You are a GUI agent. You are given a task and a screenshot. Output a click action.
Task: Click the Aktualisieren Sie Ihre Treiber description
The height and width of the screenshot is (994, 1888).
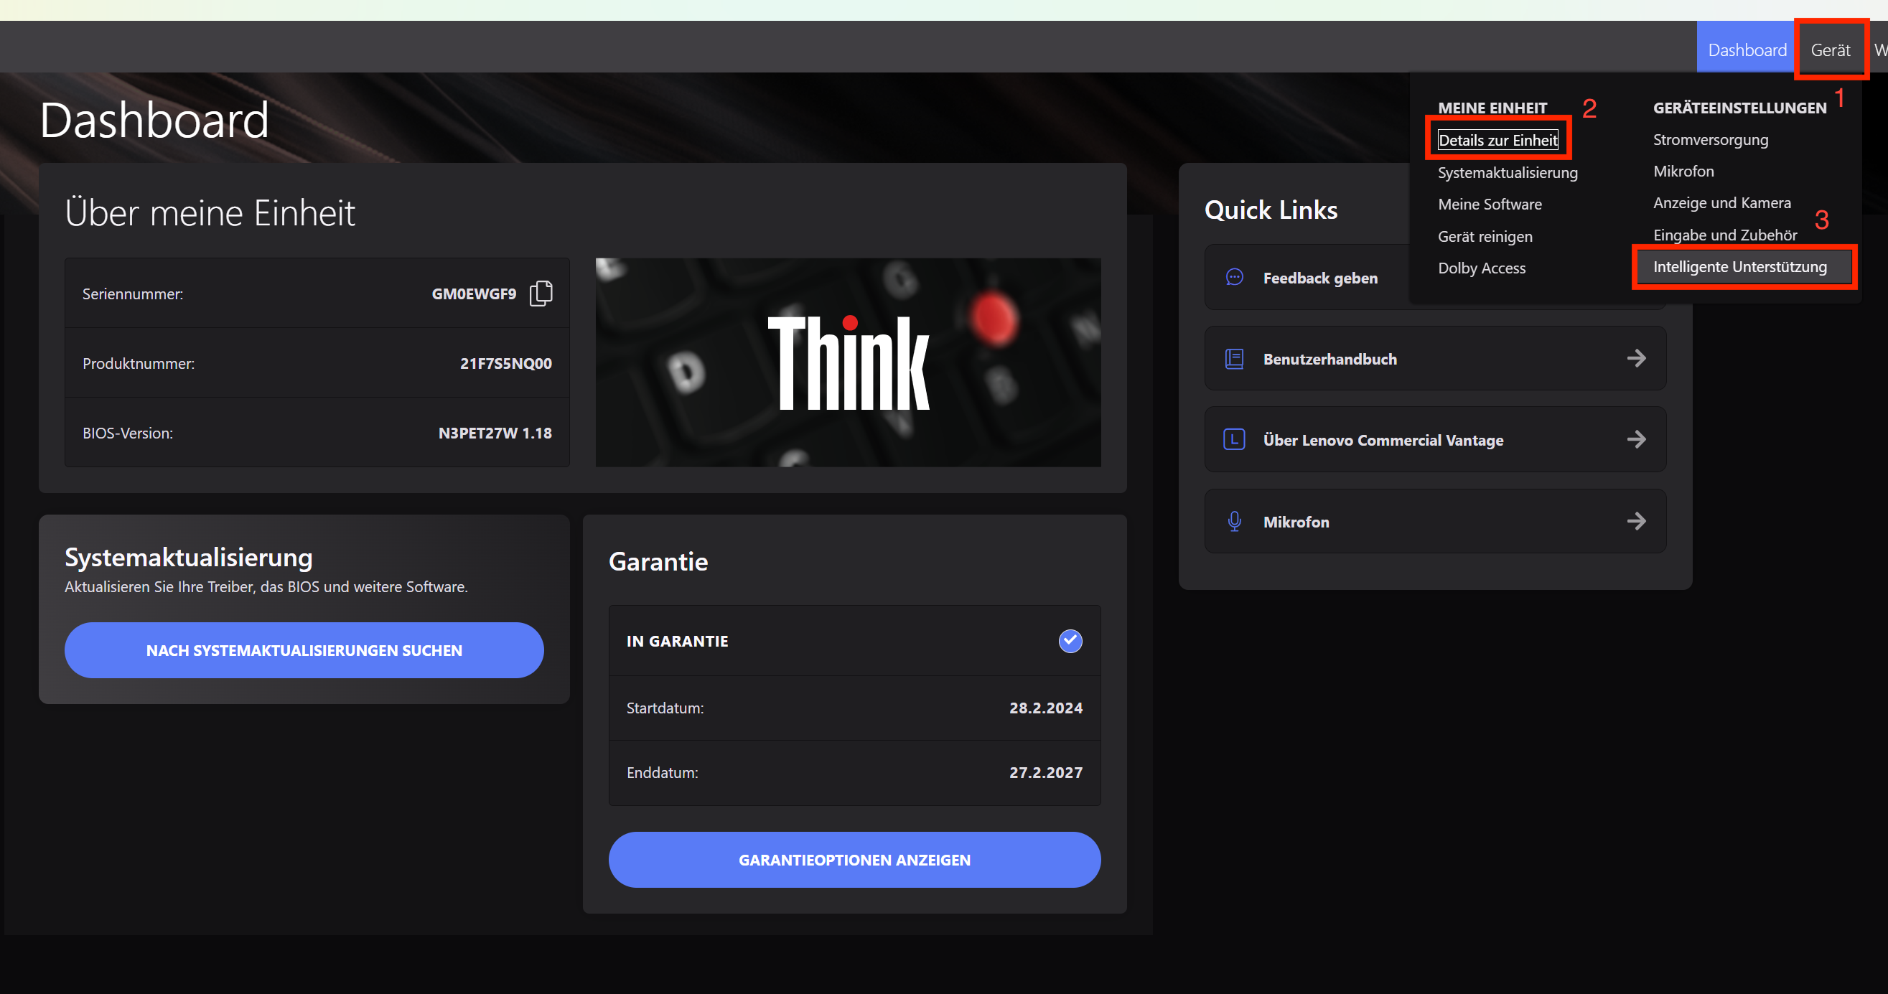266,588
